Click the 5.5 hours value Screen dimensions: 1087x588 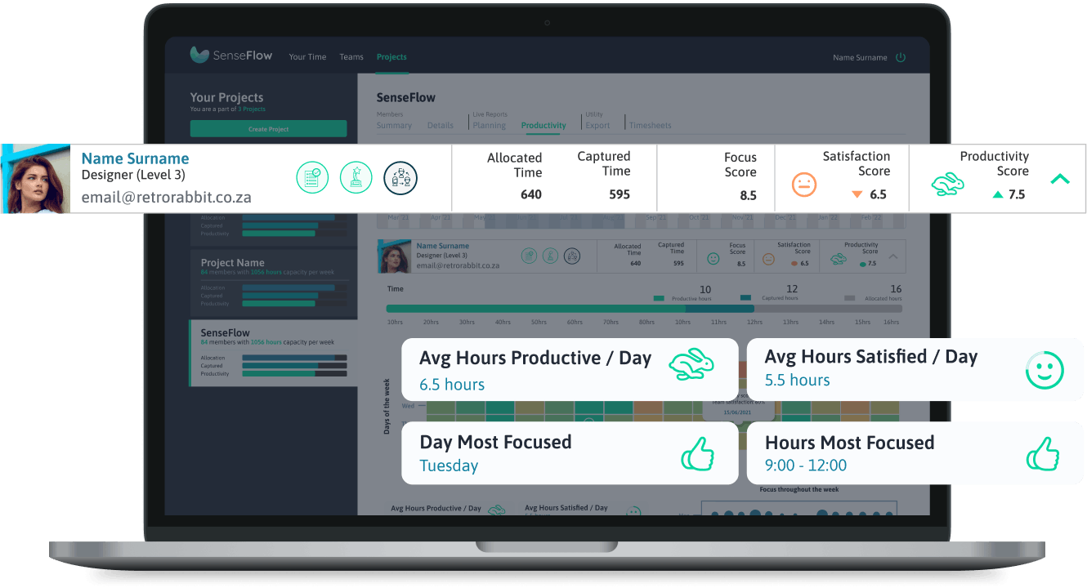pos(797,380)
